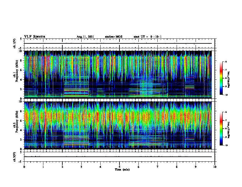Click the 'ch.1(V)' axis label at top
The image size is (242, 187).
pyautogui.click(x=14, y=43)
